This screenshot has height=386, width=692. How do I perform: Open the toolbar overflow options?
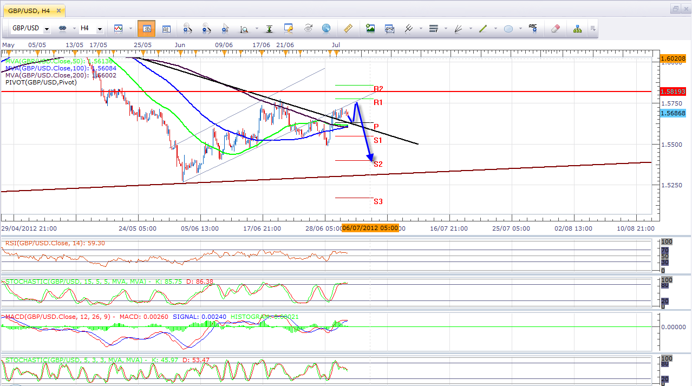tap(593, 29)
